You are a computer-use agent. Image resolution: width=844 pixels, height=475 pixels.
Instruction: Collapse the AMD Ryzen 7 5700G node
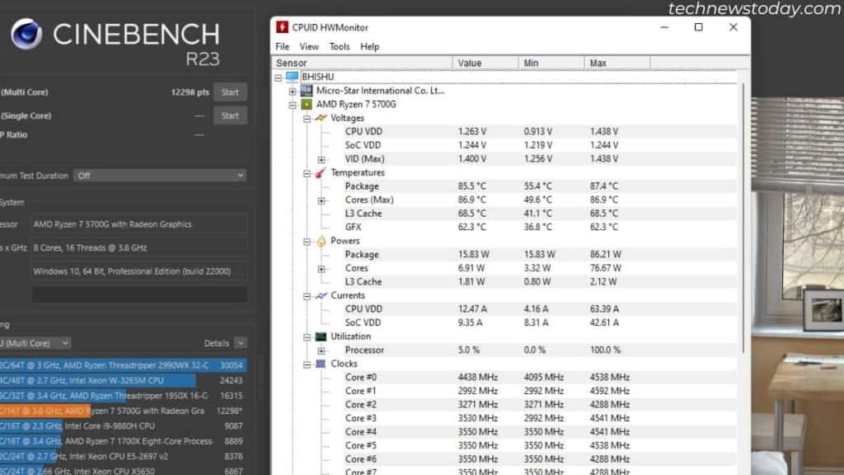(x=293, y=105)
